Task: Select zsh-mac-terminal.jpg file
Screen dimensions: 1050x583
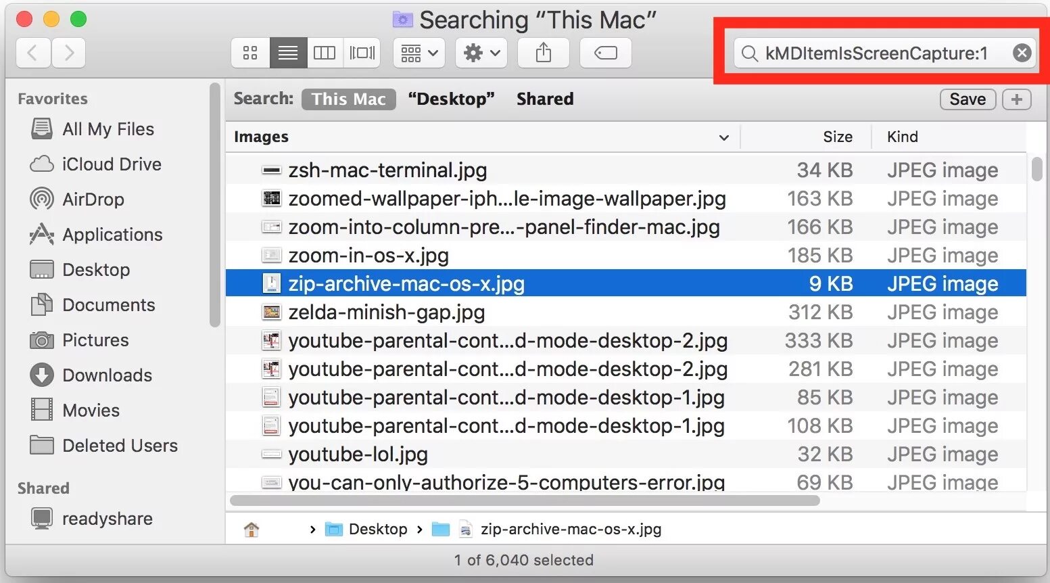Action: tap(626, 170)
